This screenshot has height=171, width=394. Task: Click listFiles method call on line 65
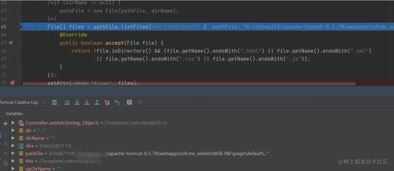click(x=135, y=27)
